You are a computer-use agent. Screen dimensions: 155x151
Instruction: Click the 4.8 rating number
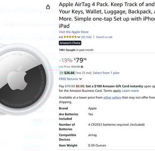click(x=61, y=37)
